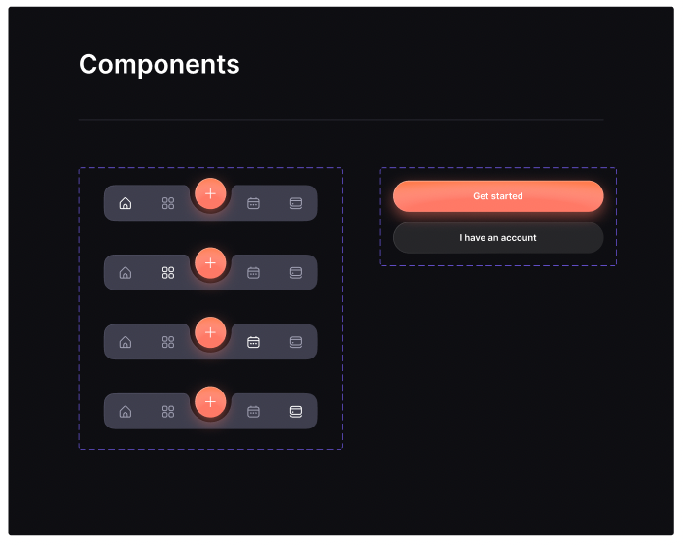The width and height of the screenshot is (683, 546).
Task: Tap the plus button in third nav bar
Action: point(210,332)
